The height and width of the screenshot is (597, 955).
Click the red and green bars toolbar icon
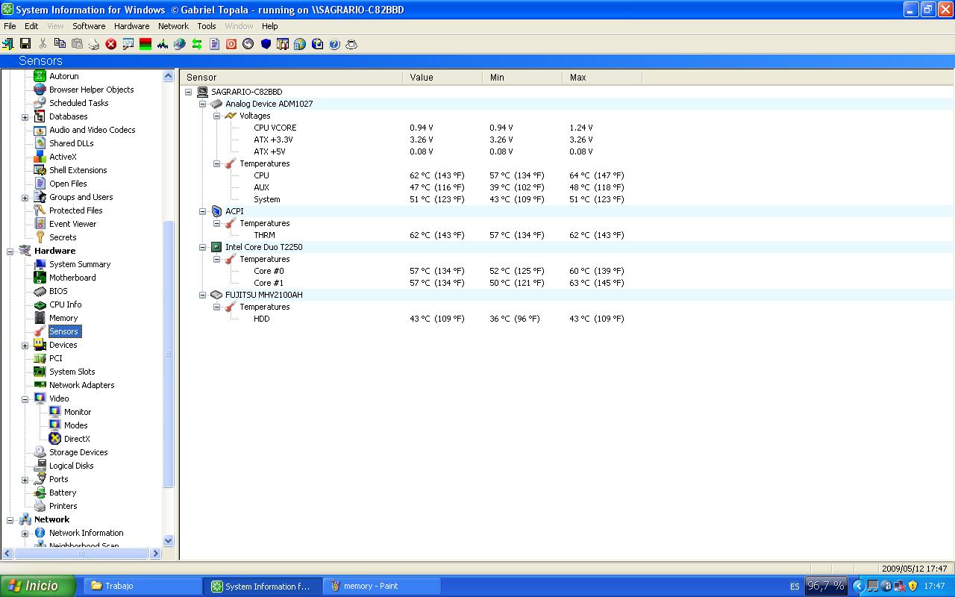click(145, 44)
